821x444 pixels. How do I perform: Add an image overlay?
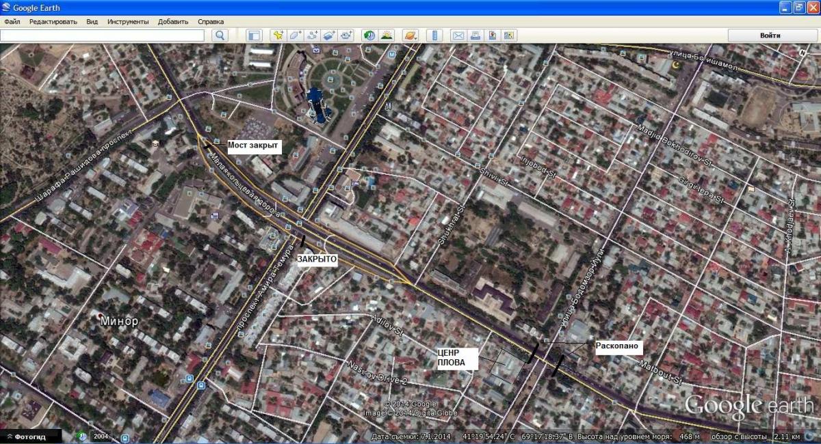tap(329, 36)
